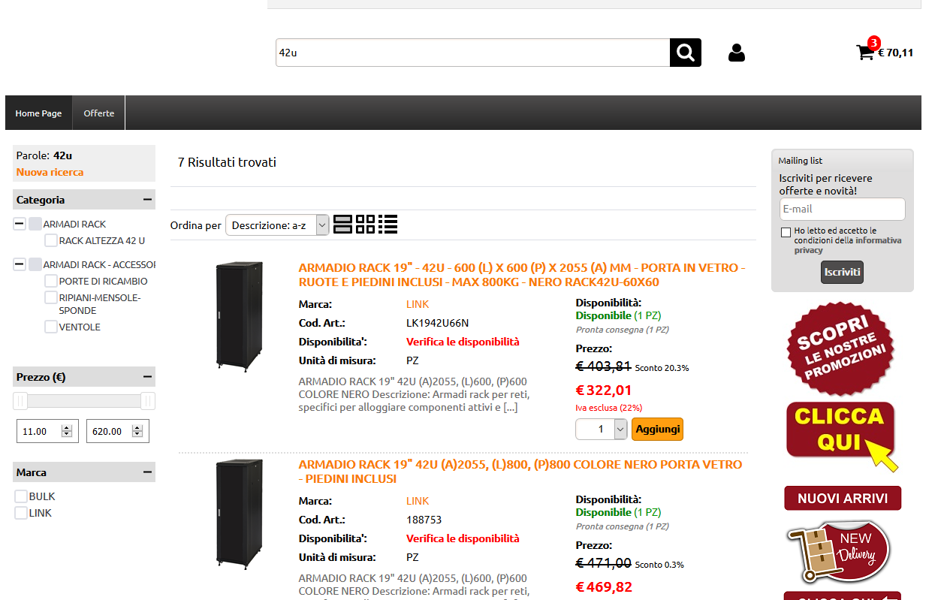Screen dimensions: 947x600
Task: Click the E-mail field in Mailing list
Action: [842, 209]
